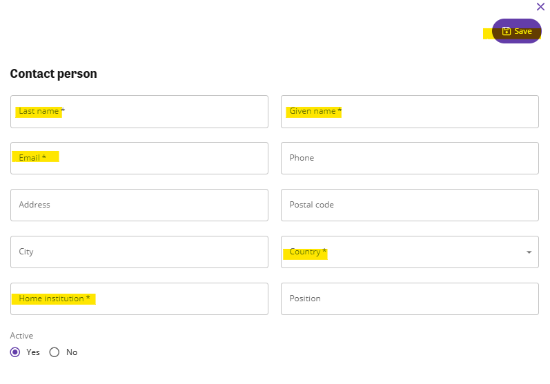Choose the Yes radio button under Active
This screenshot has width=550, height=384.
click(x=15, y=352)
